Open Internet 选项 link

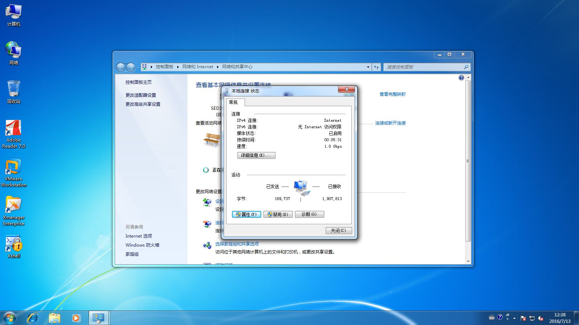(139, 236)
